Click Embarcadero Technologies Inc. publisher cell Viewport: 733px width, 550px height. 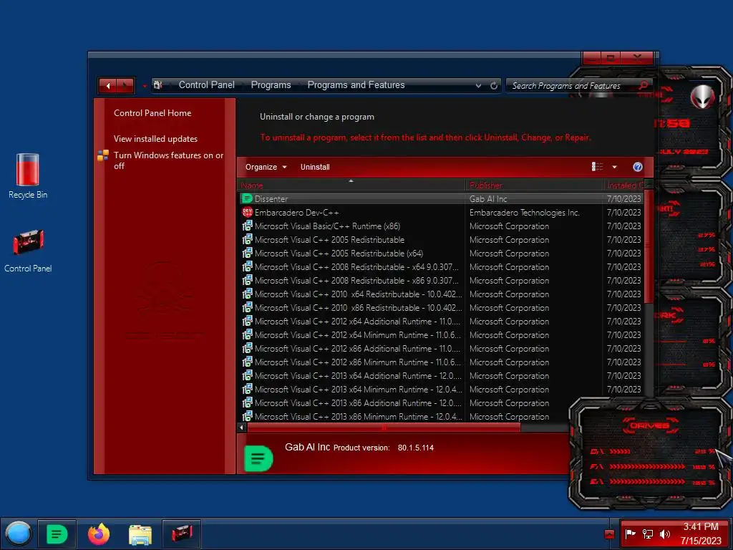[x=525, y=212]
